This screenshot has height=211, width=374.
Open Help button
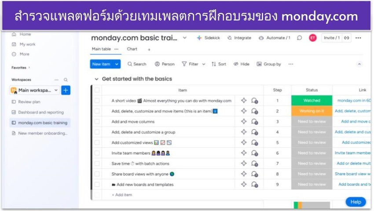pos(356,202)
